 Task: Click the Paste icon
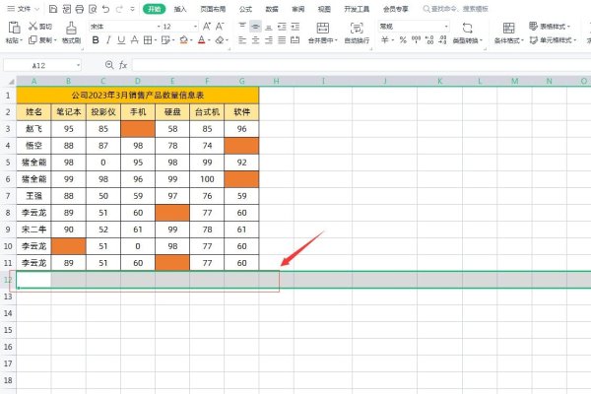(x=14, y=28)
